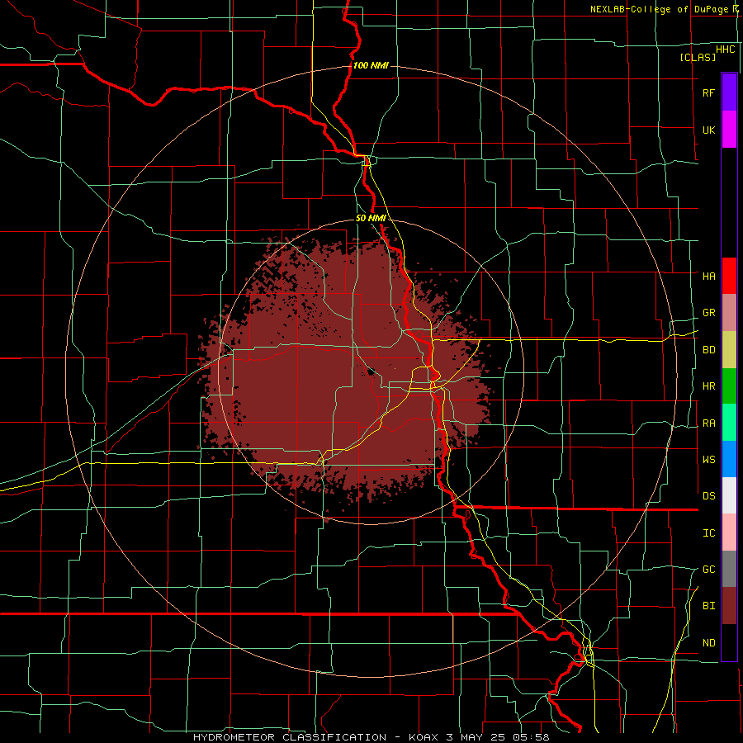The width and height of the screenshot is (743, 743).
Task: Click the HA legend label
Action: point(708,276)
